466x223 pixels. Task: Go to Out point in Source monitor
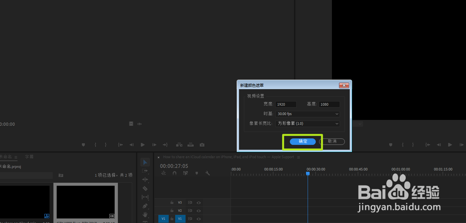click(x=165, y=145)
